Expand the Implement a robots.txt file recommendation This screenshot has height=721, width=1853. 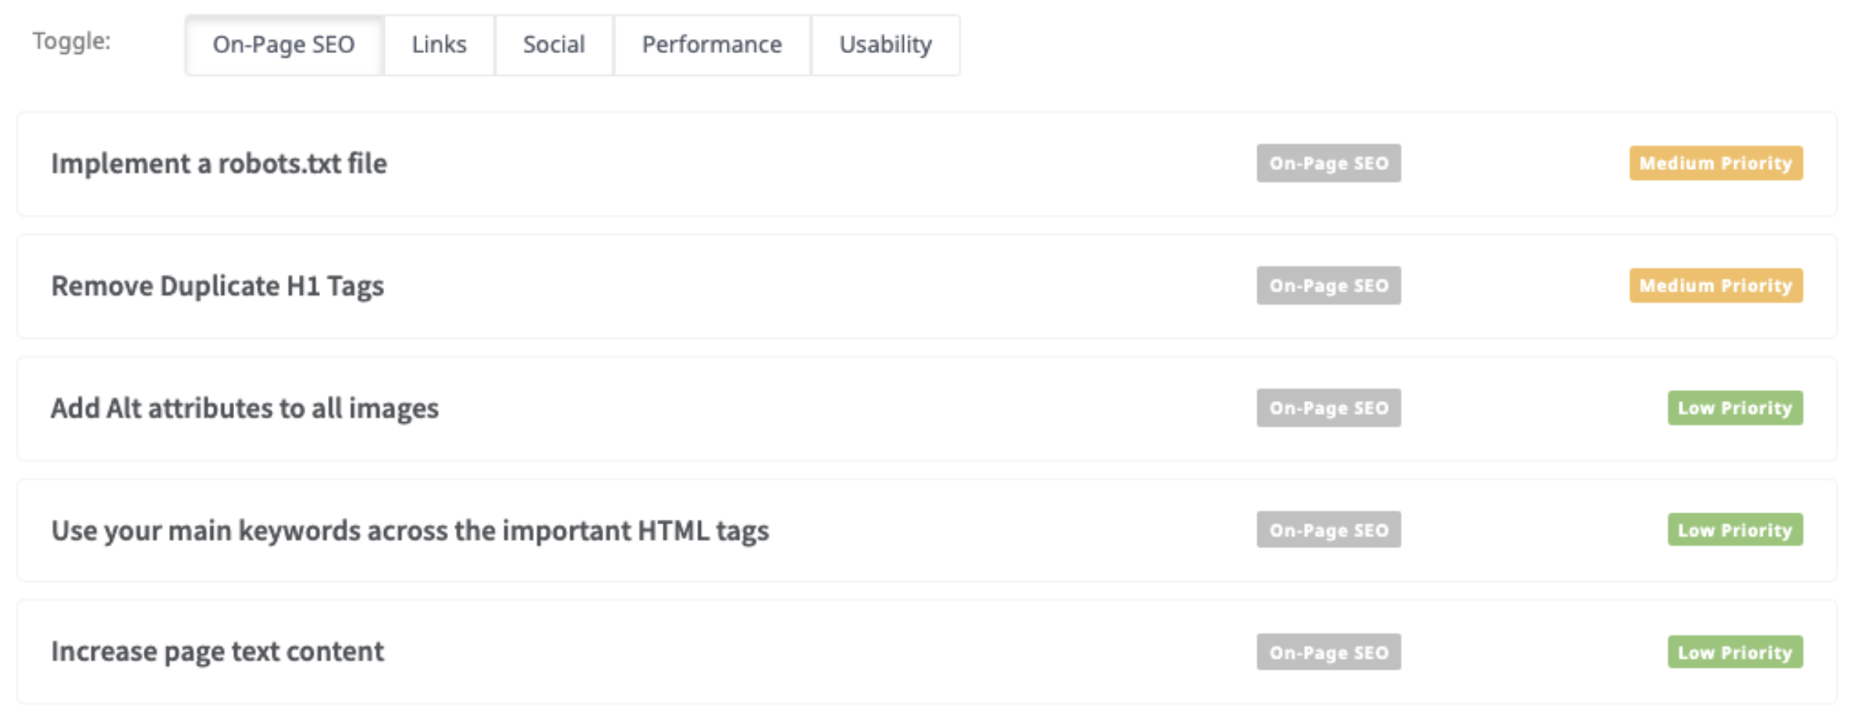tap(219, 164)
